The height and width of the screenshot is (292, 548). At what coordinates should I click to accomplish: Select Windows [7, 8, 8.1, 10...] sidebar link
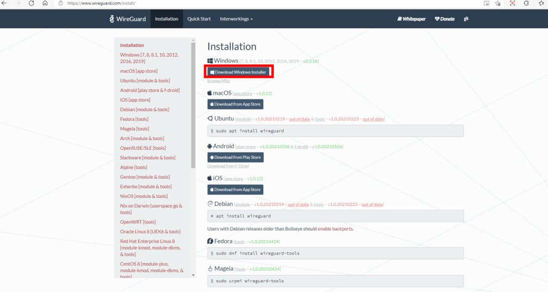(149, 58)
